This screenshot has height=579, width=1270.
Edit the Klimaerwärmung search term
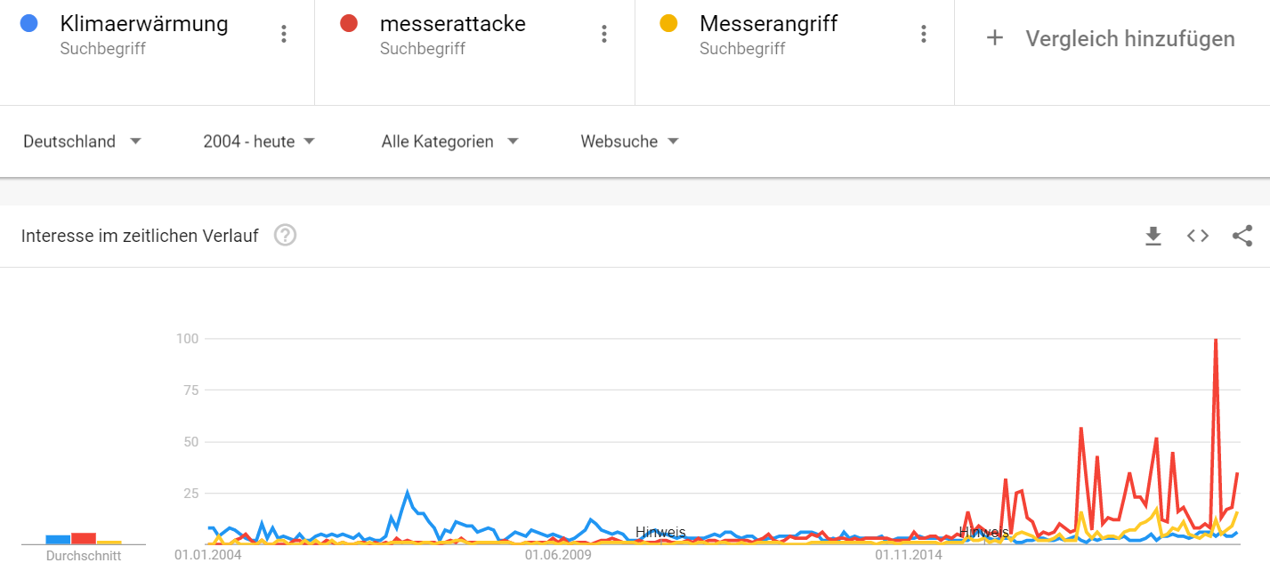(144, 24)
